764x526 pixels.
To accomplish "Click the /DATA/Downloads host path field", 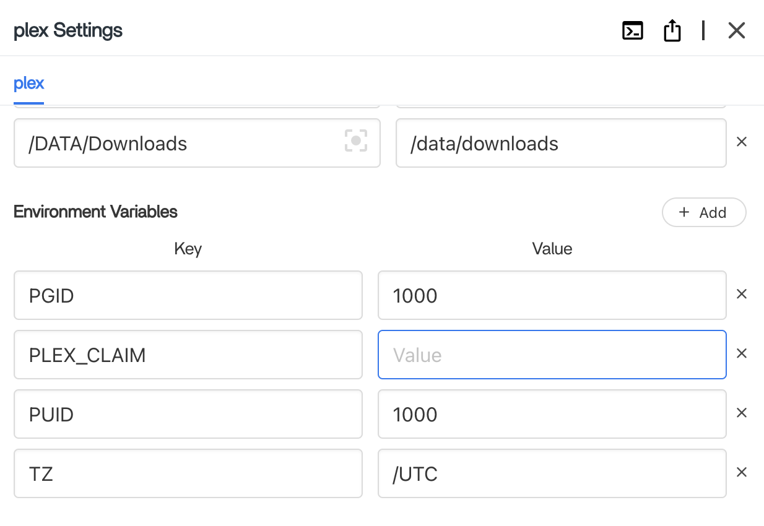I will pyautogui.click(x=197, y=143).
